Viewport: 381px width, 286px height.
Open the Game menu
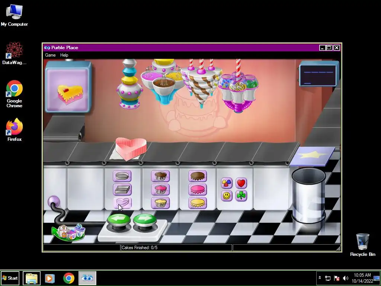click(x=50, y=55)
